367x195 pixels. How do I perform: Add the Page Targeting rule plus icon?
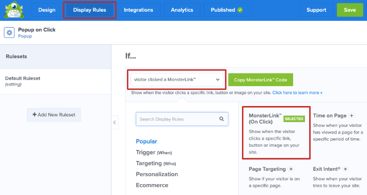tap(291, 169)
